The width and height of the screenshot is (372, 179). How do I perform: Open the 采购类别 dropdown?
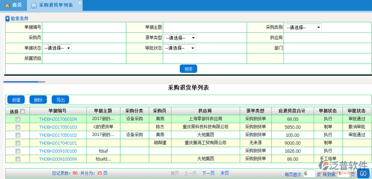[x=303, y=27]
